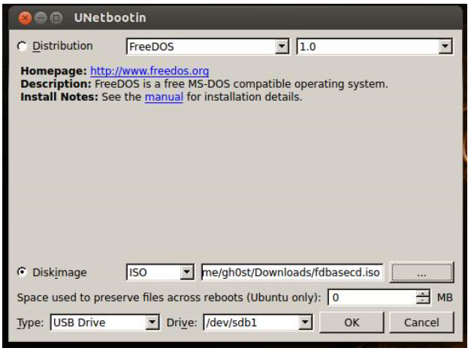Click the 'MB' unit label
The width and height of the screenshot is (468, 351).
pyautogui.click(x=445, y=298)
